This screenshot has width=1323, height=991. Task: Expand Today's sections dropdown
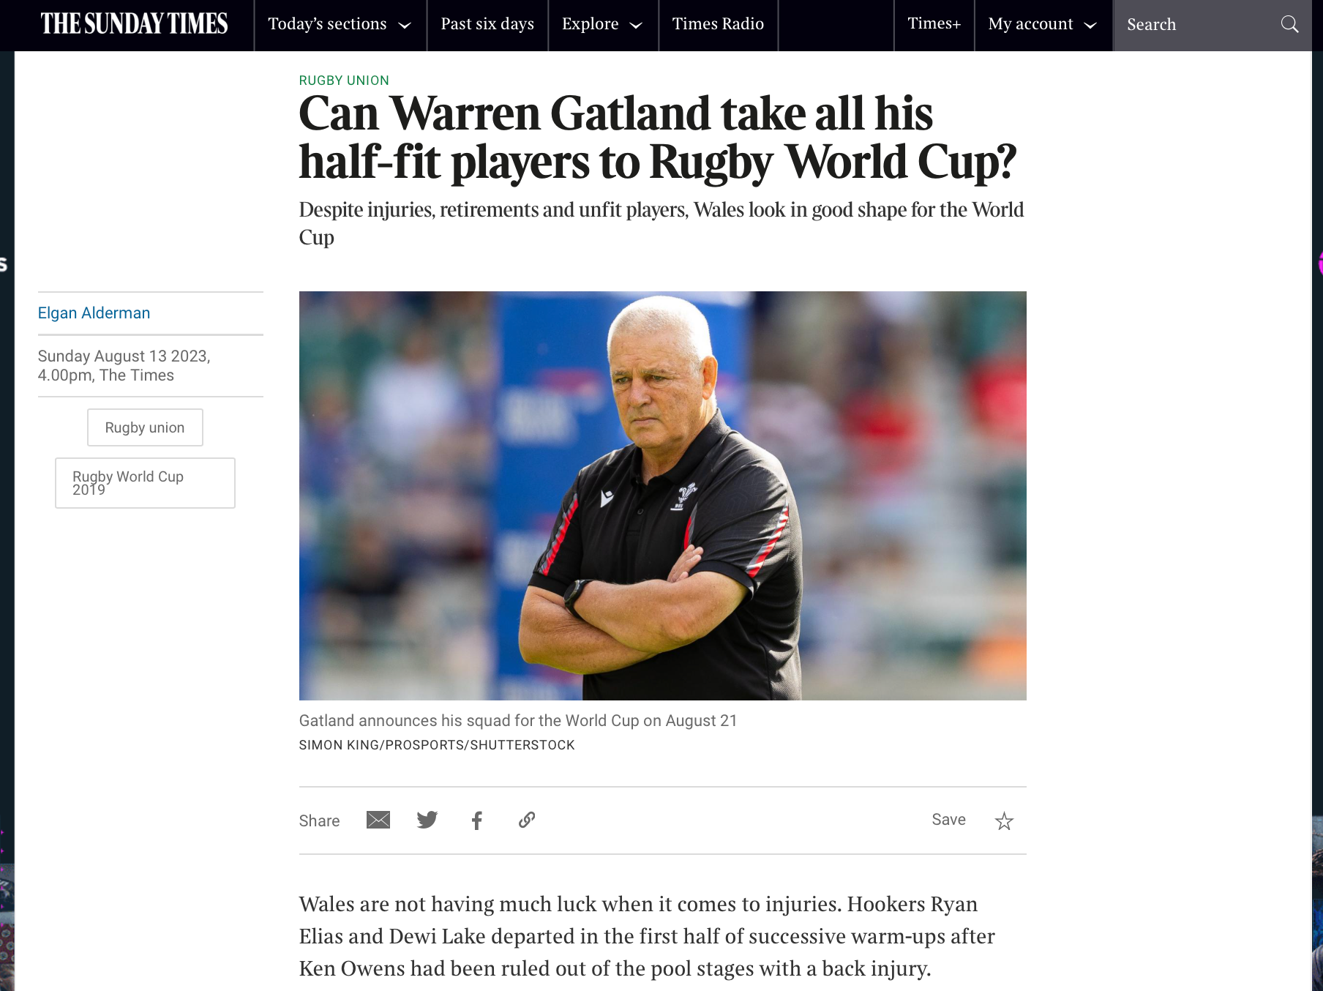[x=340, y=24]
